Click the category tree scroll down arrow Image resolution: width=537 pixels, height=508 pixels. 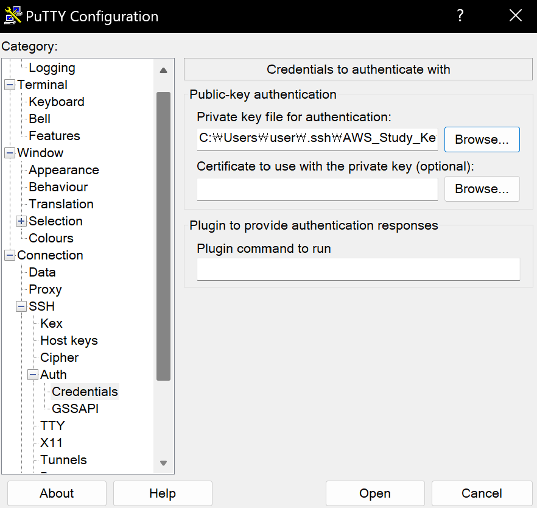[163, 463]
